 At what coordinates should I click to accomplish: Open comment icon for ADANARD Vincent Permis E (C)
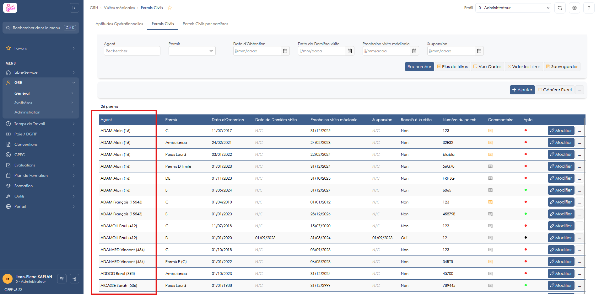click(x=490, y=262)
